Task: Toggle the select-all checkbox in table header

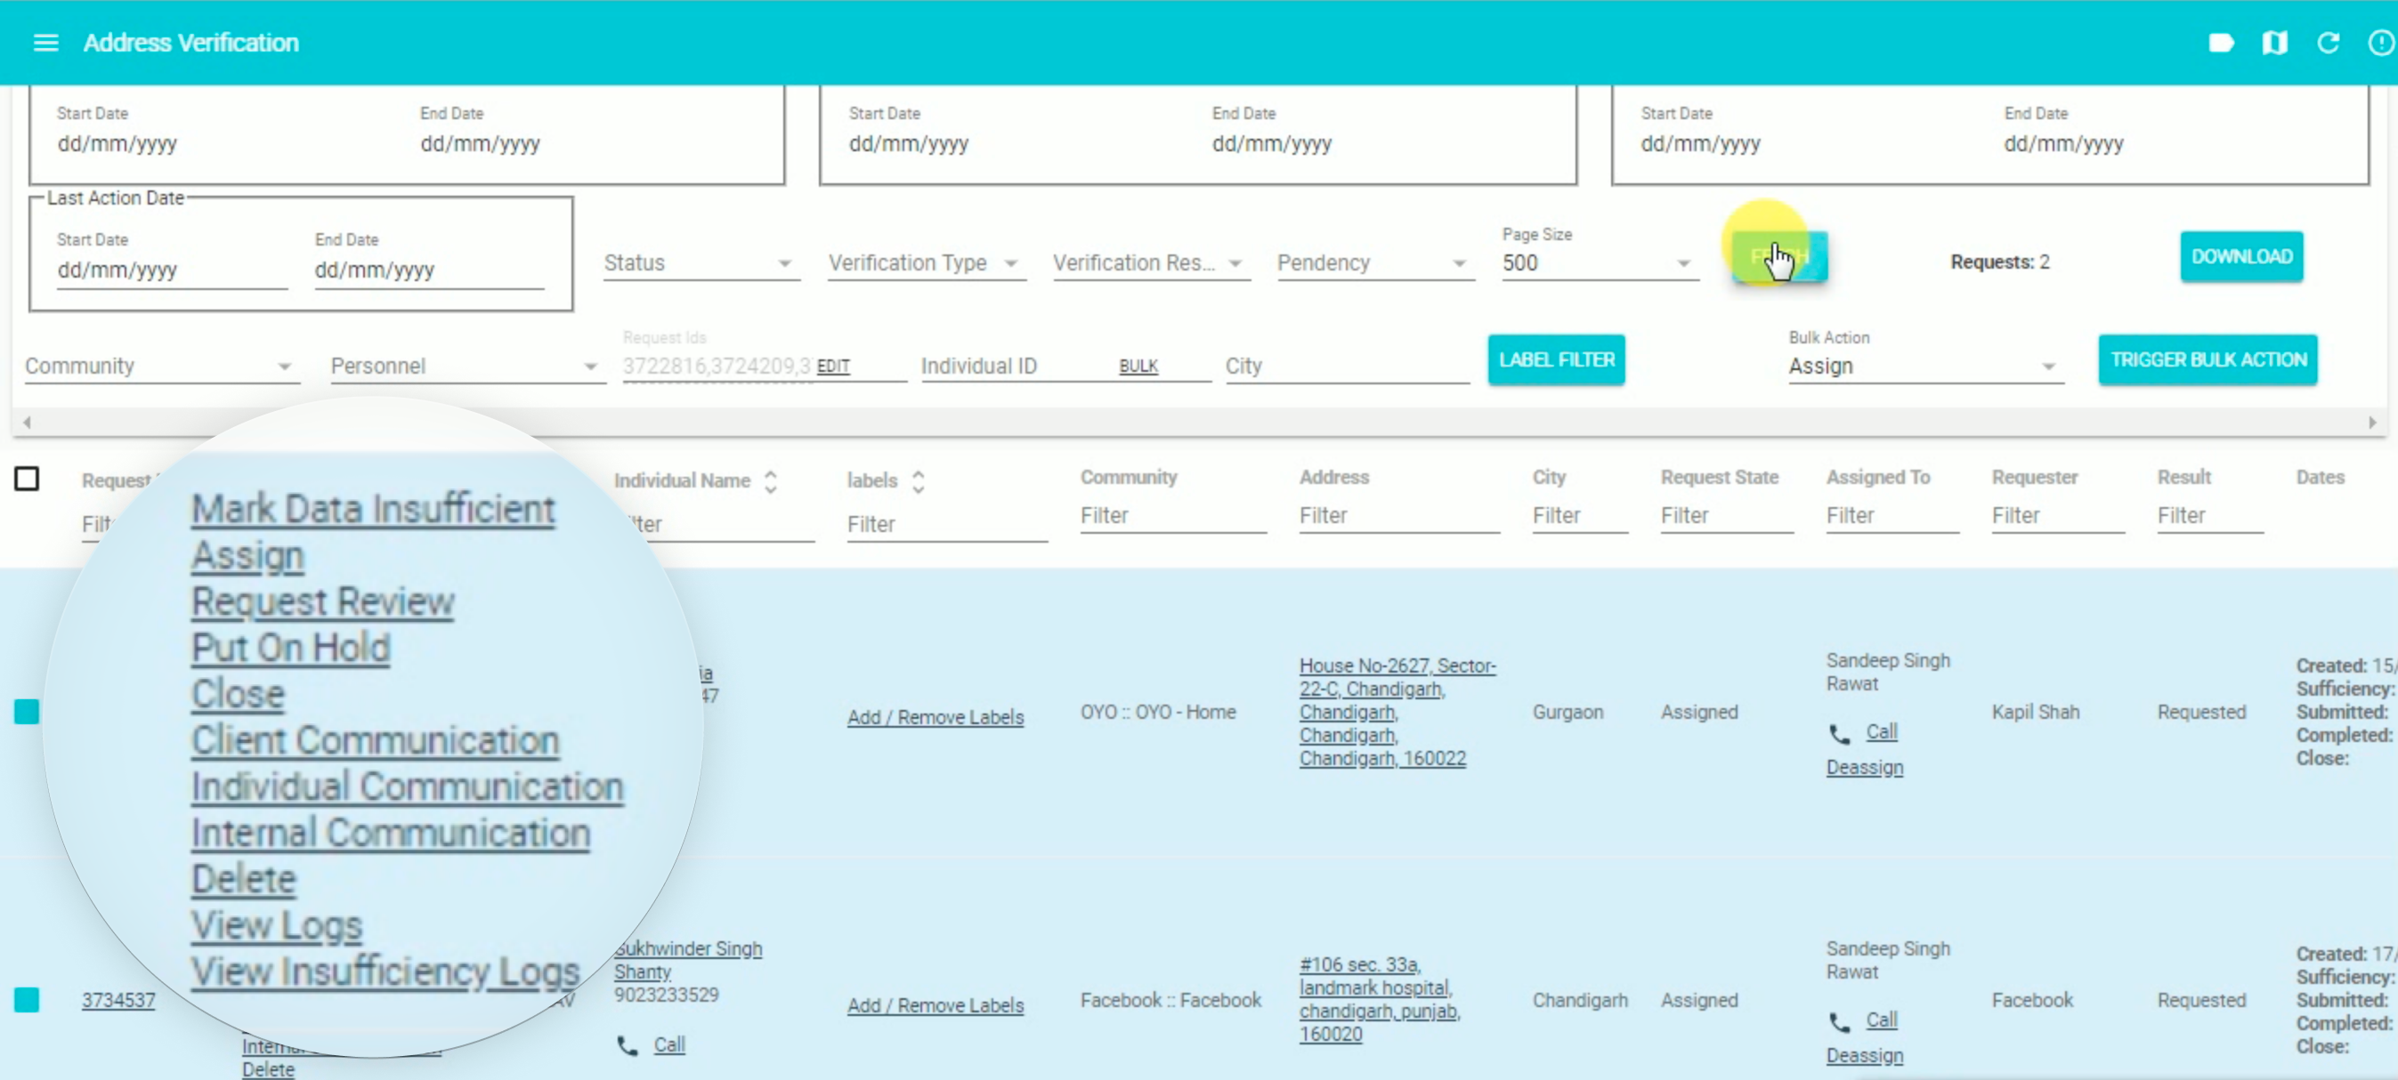Action: pos(27,480)
